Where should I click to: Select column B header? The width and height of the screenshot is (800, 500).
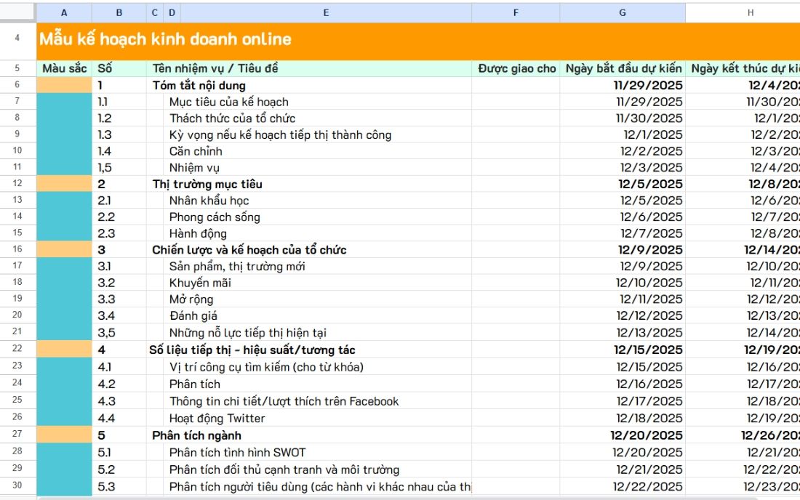point(119,13)
